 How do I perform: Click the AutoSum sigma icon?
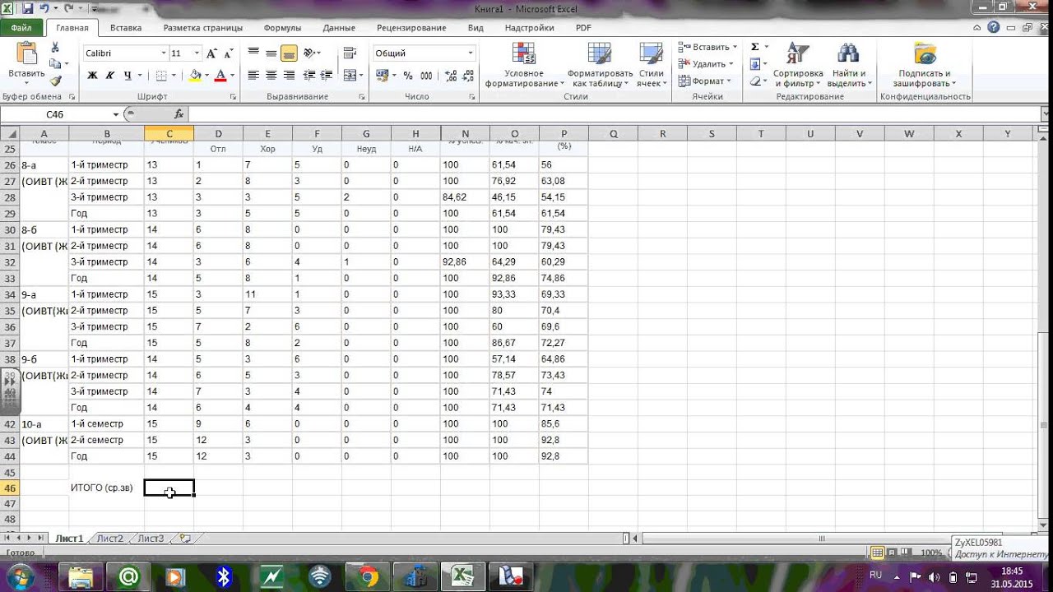[755, 47]
